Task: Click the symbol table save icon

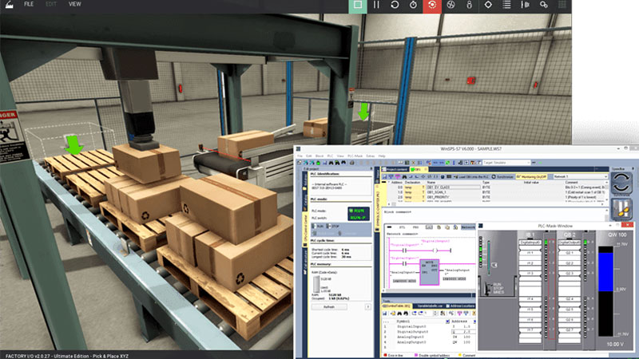Action: (x=385, y=314)
